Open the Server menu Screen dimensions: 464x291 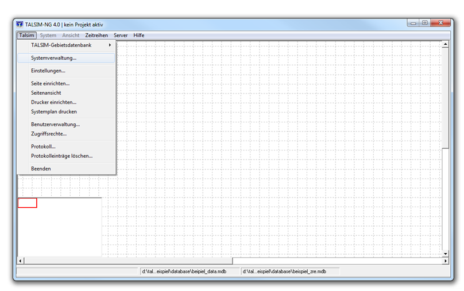[x=121, y=36]
